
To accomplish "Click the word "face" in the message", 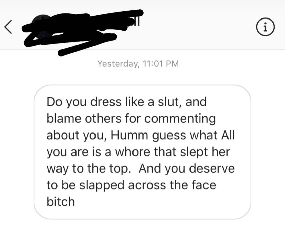I will (x=204, y=185).
